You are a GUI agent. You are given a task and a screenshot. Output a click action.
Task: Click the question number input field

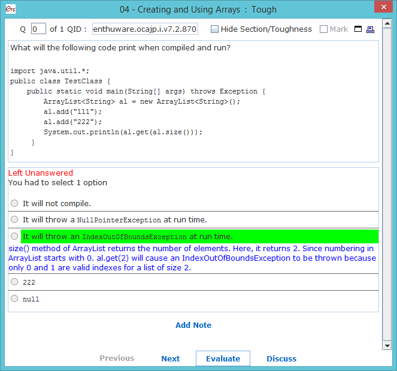(38, 29)
